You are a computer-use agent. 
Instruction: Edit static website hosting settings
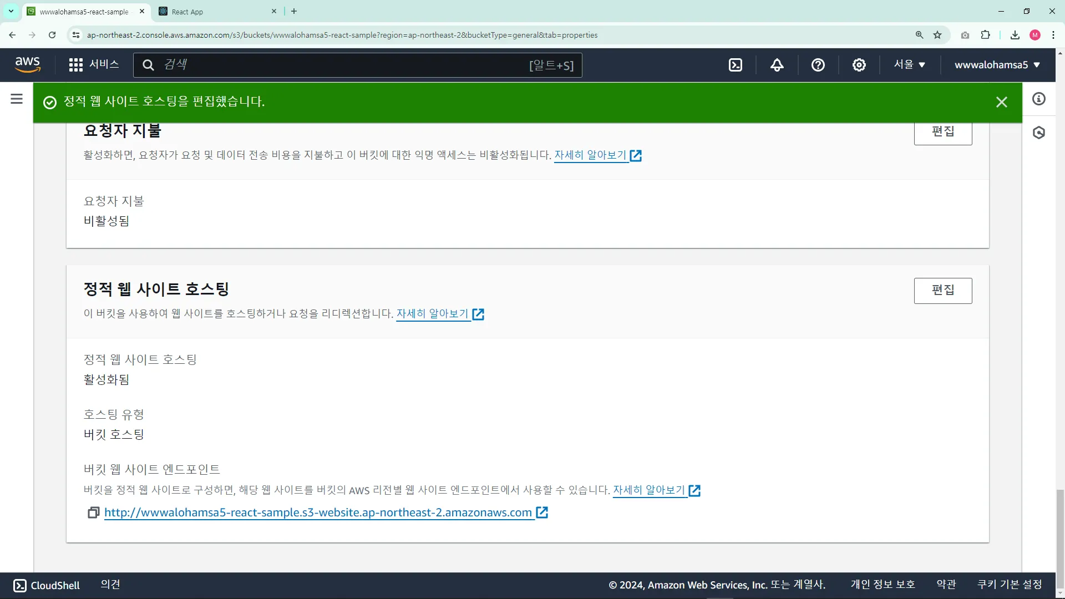[x=942, y=290]
